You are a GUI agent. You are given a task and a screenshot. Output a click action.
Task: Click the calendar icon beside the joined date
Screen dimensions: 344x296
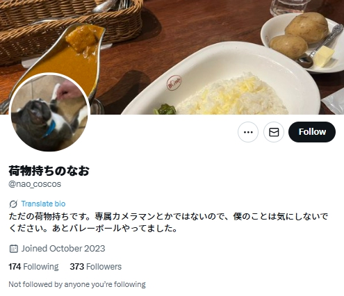14,249
